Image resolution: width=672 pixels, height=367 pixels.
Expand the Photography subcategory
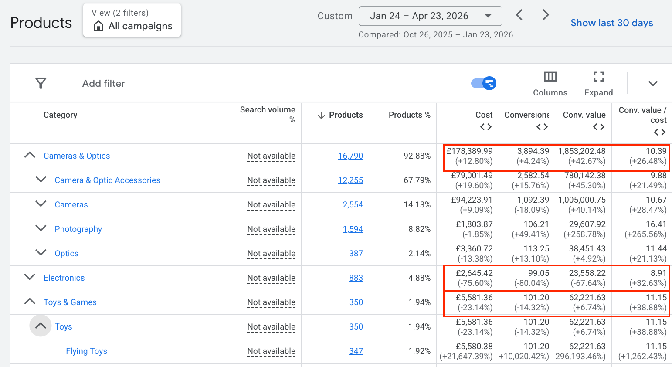coord(41,228)
